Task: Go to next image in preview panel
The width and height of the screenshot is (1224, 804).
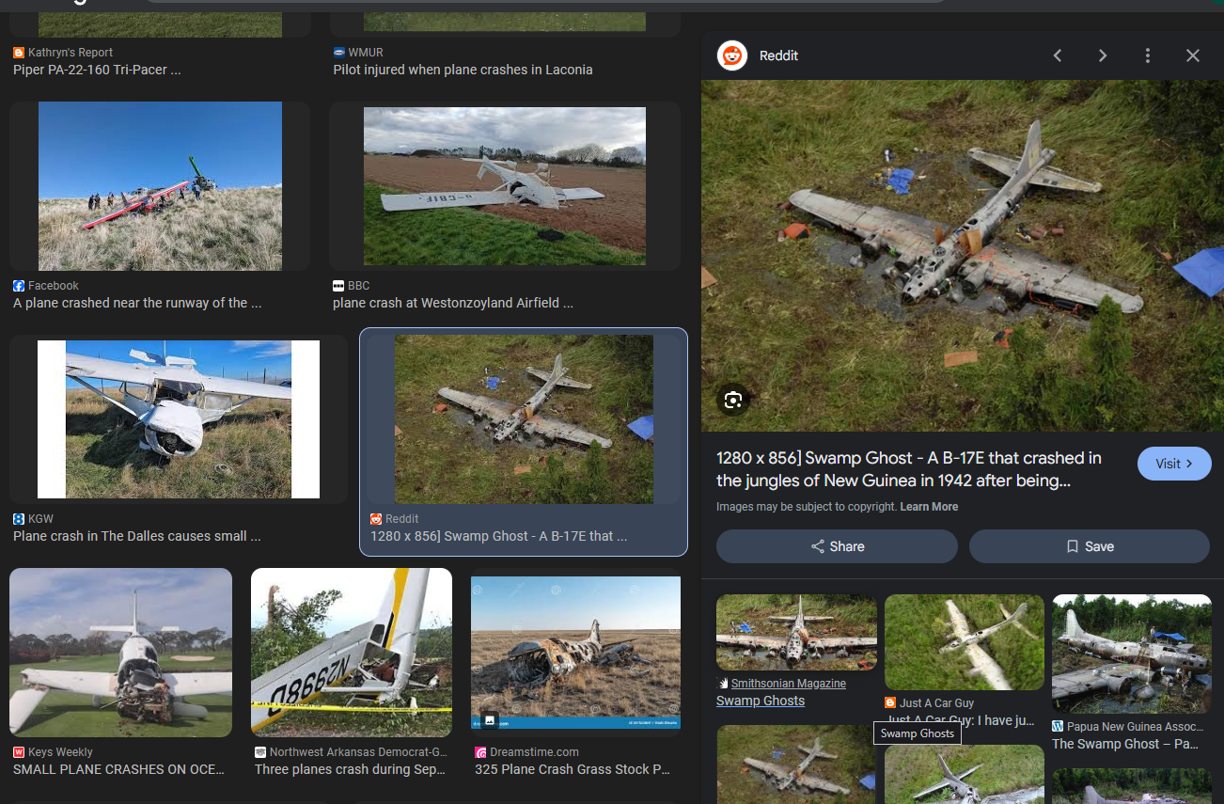Action: point(1103,55)
